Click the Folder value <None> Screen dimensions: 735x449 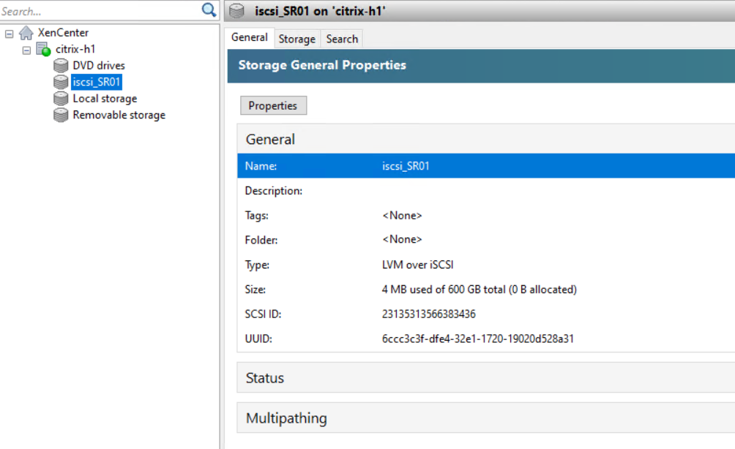pos(402,239)
